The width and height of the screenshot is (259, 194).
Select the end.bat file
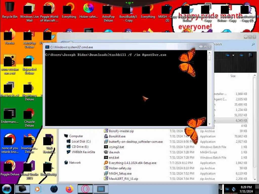pyautogui.click(x=114, y=157)
